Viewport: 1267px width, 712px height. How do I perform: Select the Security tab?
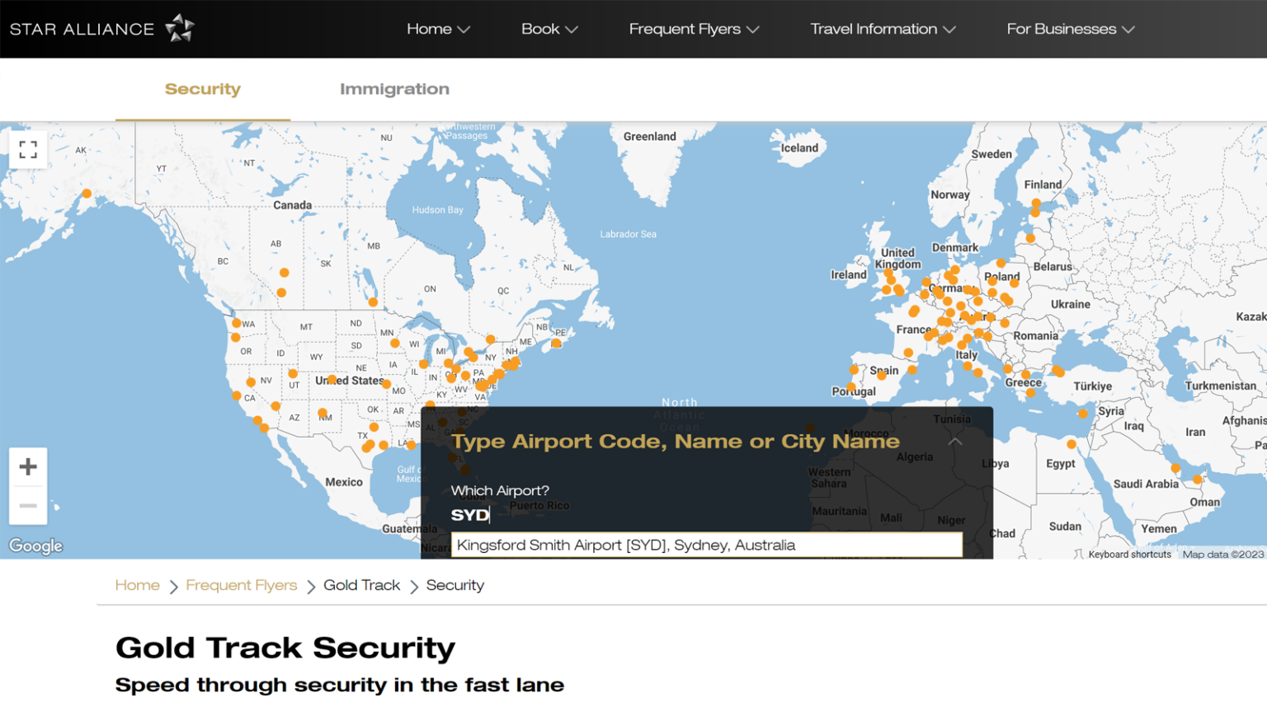point(202,89)
